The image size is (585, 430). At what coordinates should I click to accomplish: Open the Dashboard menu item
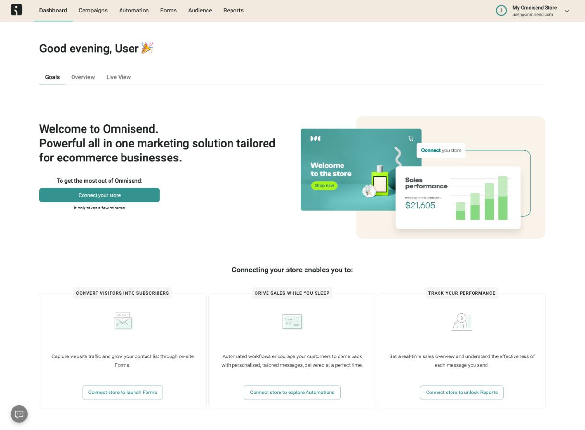click(53, 10)
